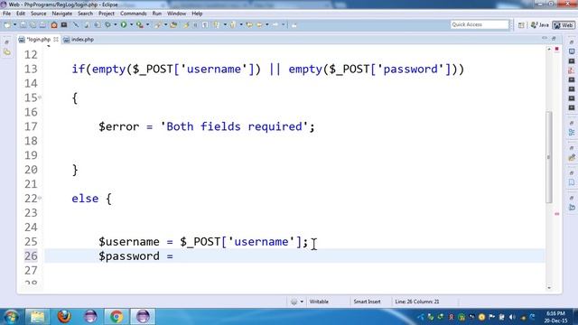The image size is (578, 325).
Task: Open the right sidebar pencil-and-note icon
Action: (572, 157)
